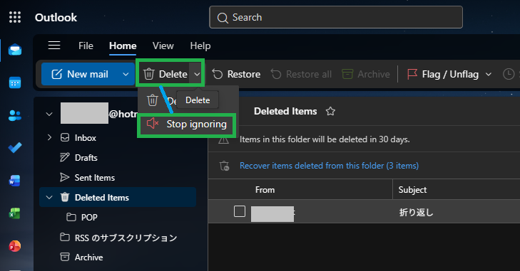Select the Home tab
Viewport: 520px width, 271px height.
[123, 46]
